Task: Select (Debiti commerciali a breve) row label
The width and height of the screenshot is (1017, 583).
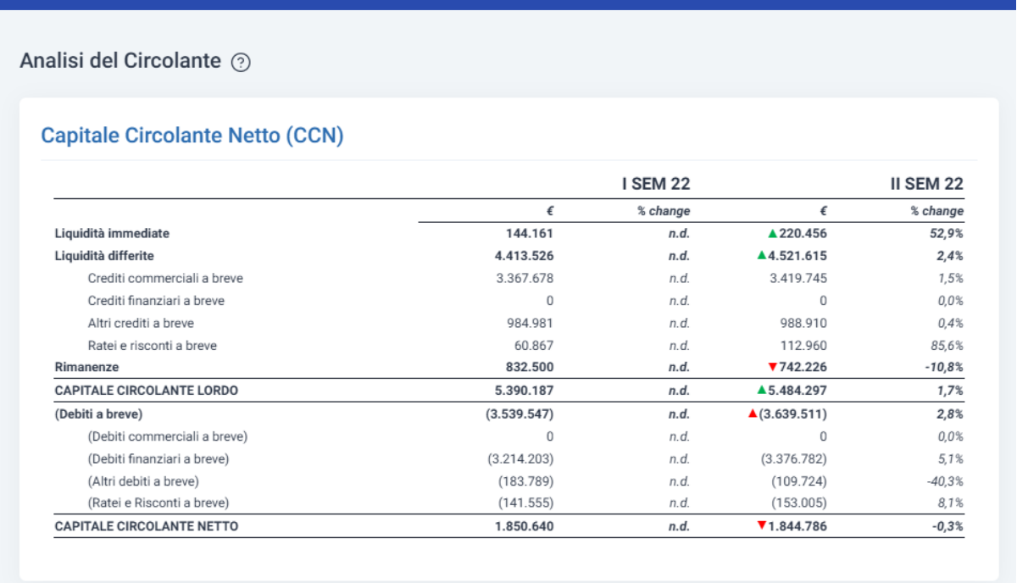Action: 168,436
